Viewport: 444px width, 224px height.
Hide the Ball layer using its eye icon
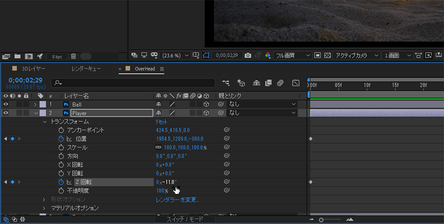(x=6, y=105)
